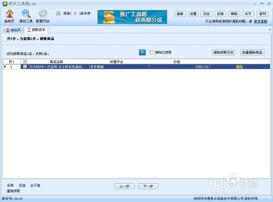Click the 反选 invert selection link
273x202 pixels.
pos(22,185)
